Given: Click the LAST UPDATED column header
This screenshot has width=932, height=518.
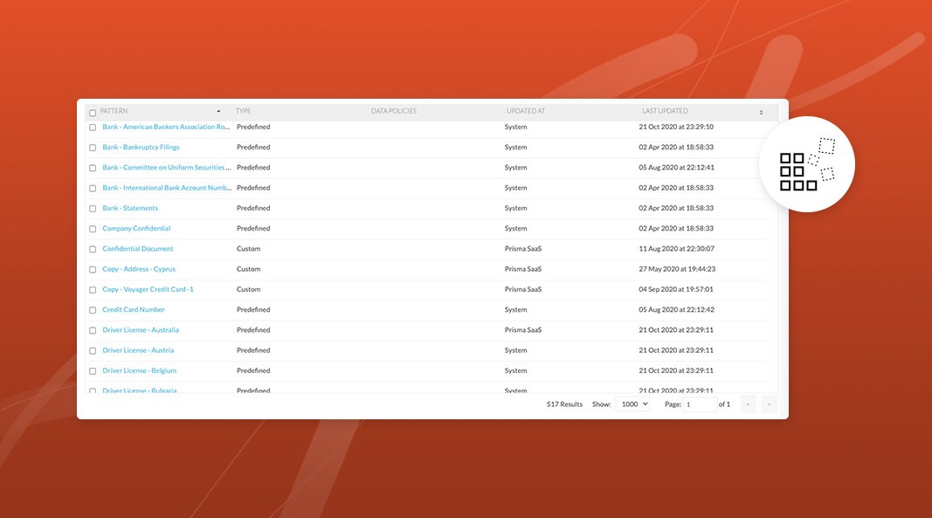Looking at the screenshot, I should click(x=665, y=111).
